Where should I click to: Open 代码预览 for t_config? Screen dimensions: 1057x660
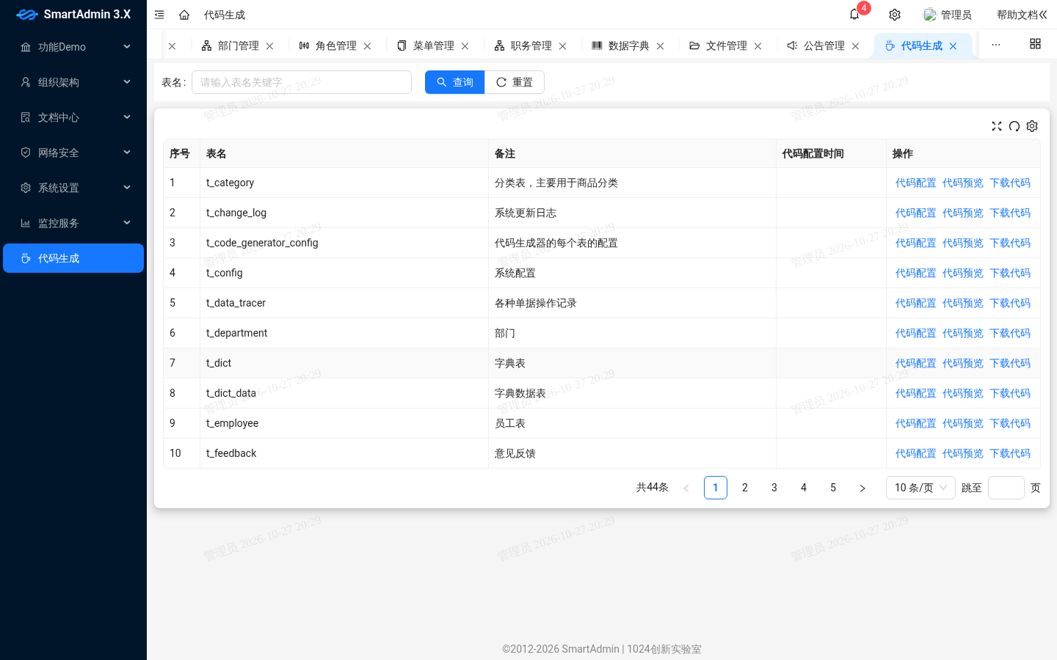tap(963, 273)
